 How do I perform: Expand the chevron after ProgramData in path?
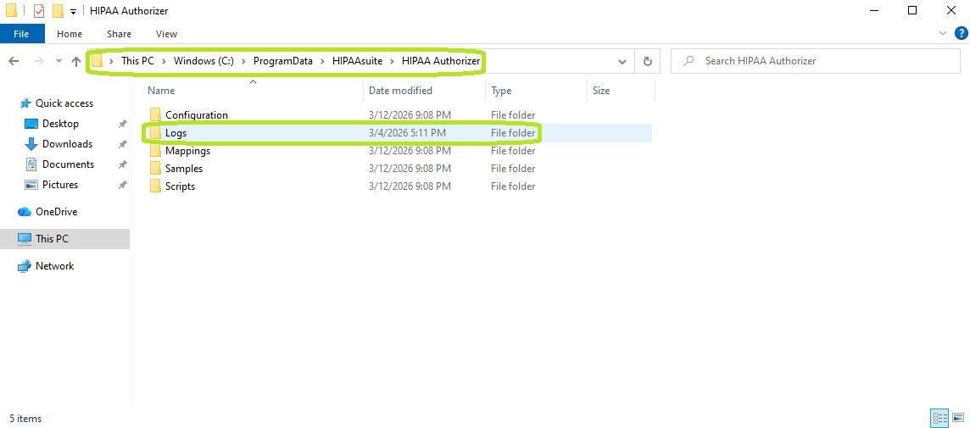click(x=321, y=61)
